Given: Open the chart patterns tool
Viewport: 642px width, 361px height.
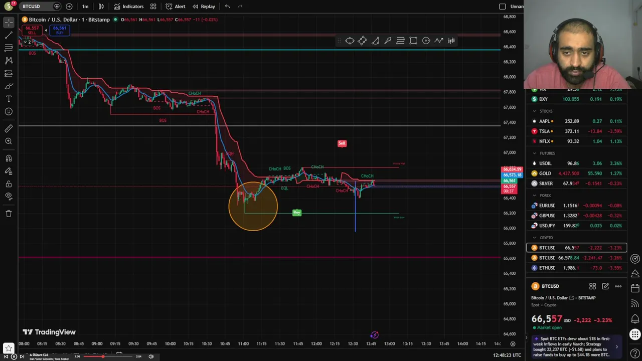Looking at the screenshot, I should click(x=9, y=60).
